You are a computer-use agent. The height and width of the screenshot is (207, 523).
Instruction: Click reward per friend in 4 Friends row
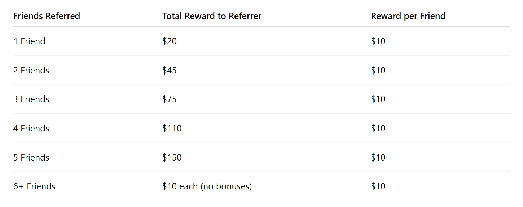point(378,129)
